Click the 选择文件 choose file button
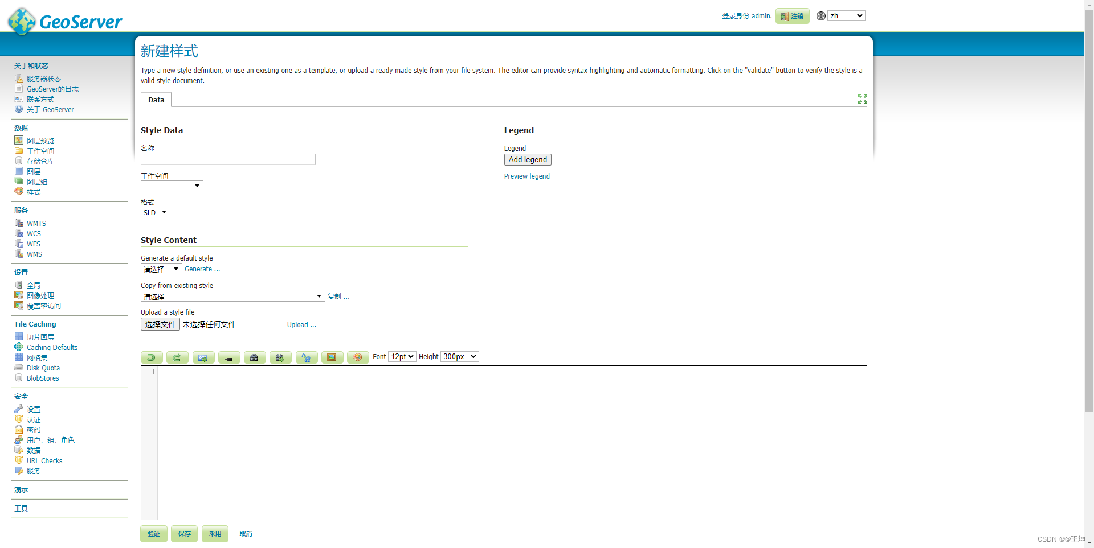Screen dimensions: 1094x548 click(x=160, y=324)
